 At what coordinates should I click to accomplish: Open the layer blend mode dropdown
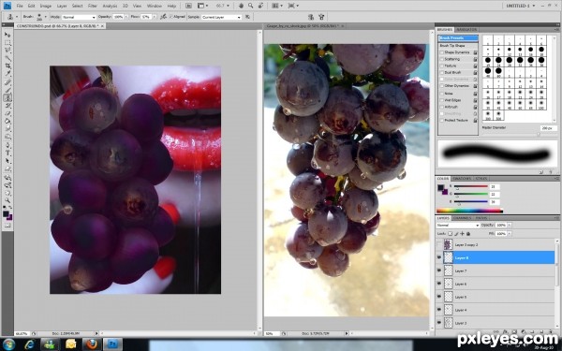tap(458, 226)
